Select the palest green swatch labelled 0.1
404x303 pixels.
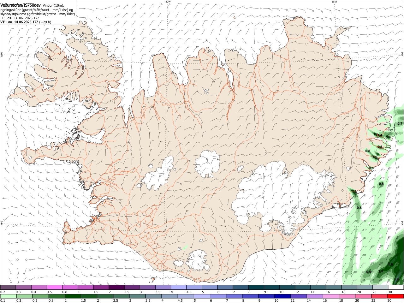pyautogui.click(x=8, y=296)
